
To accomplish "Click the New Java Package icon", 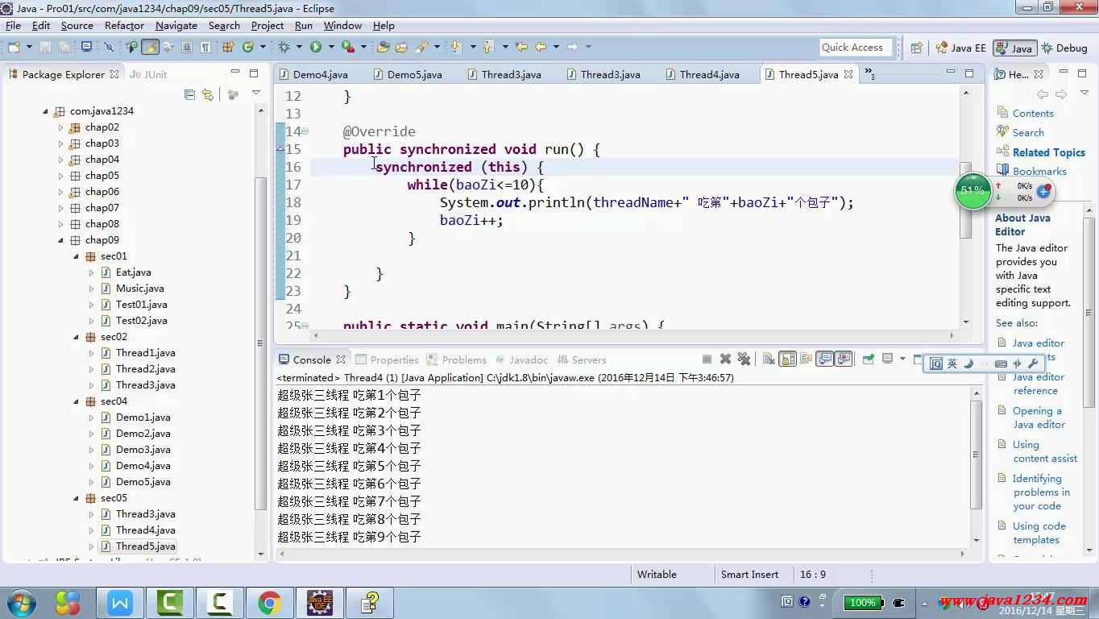I will point(228,48).
